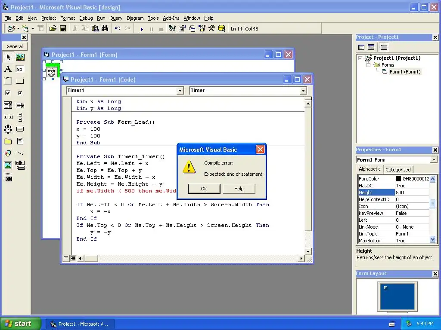Choose the ListBox control in the toolbox
The height and width of the screenshot is (330, 441).
[x=20, y=105]
